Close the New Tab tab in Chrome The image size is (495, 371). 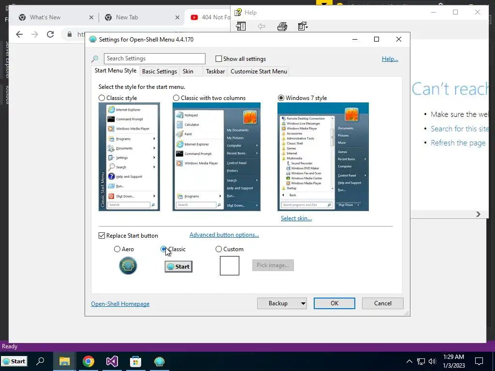pyautogui.click(x=177, y=17)
